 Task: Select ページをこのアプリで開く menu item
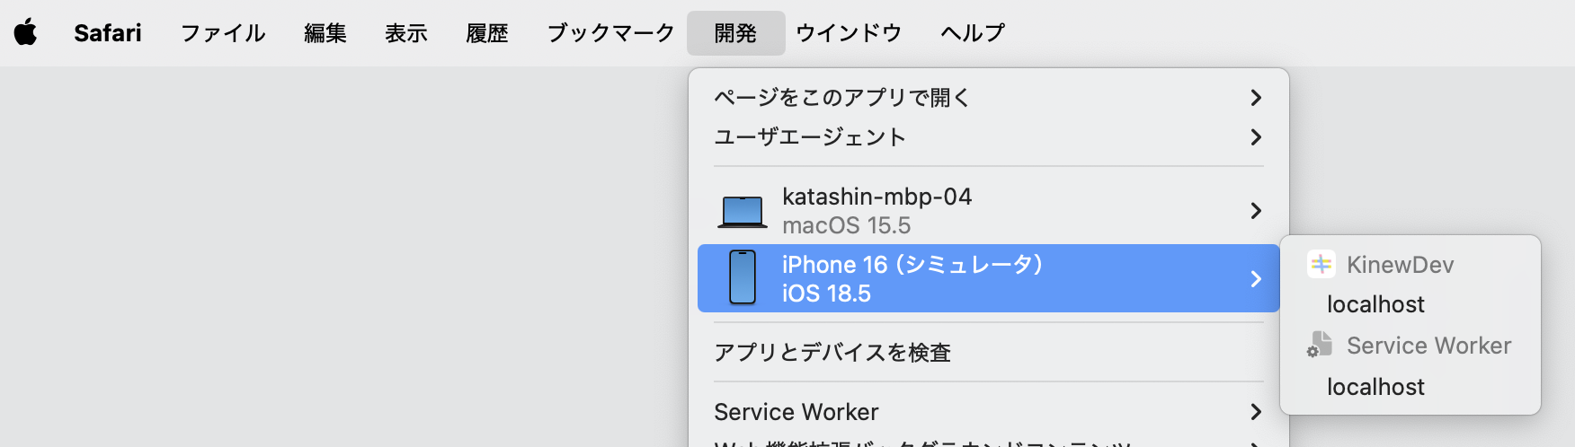[x=989, y=97]
